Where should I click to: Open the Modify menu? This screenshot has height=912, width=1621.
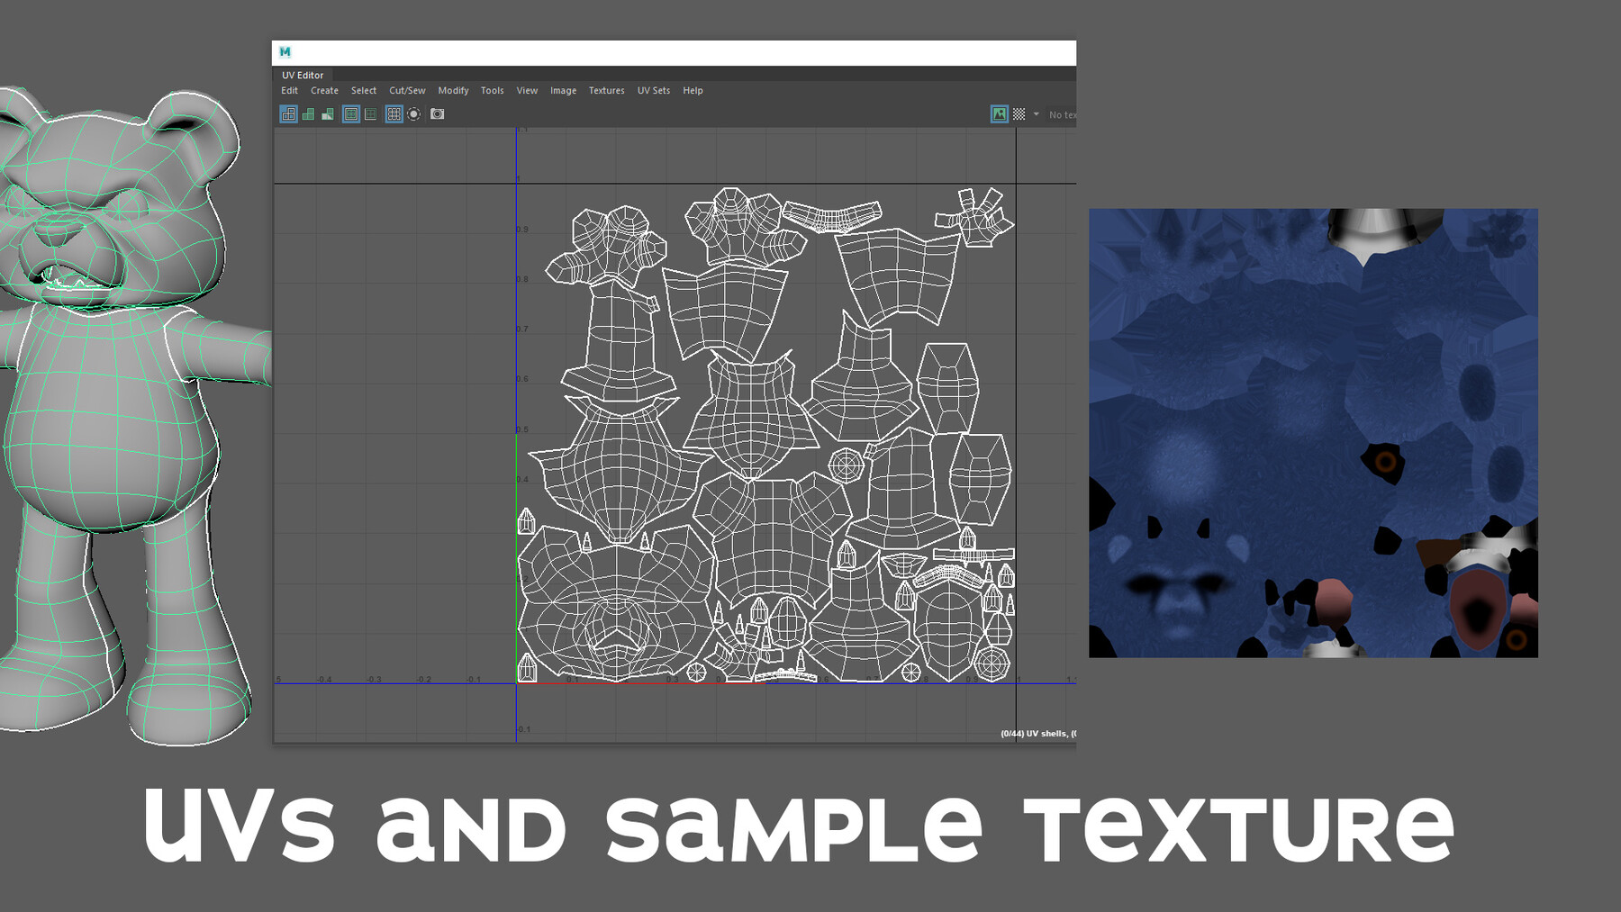point(454,90)
